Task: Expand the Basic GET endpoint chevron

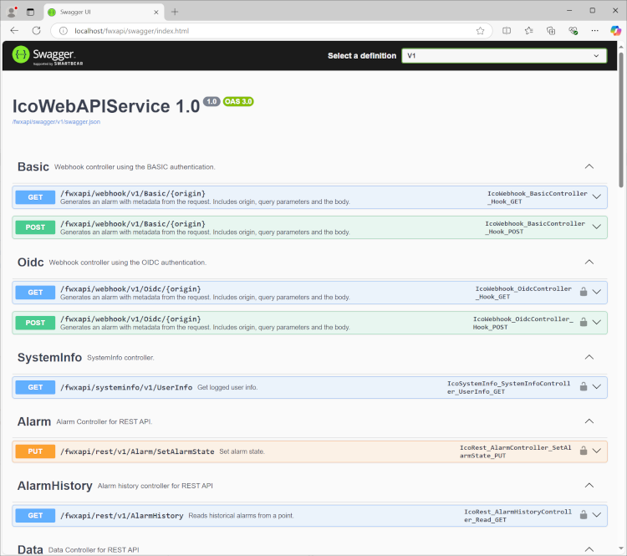Action: pos(597,196)
